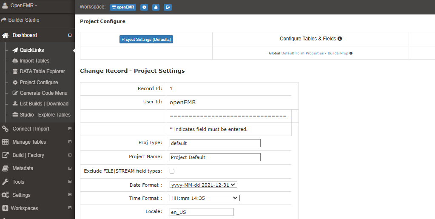This screenshot has width=435, height=219.
Task: Expand the Settings section
Action: [70, 195]
